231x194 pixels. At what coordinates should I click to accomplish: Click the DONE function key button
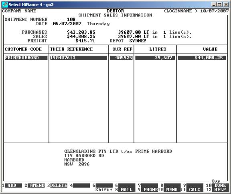[x=221, y=186]
